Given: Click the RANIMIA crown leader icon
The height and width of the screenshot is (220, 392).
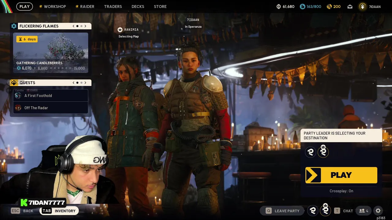Looking at the screenshot, I should (x=120, y=30).
